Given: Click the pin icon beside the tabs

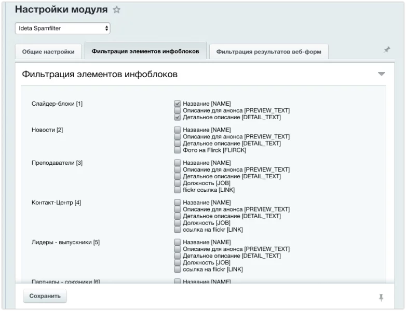Looking at the screenshot, I should 387,50.
